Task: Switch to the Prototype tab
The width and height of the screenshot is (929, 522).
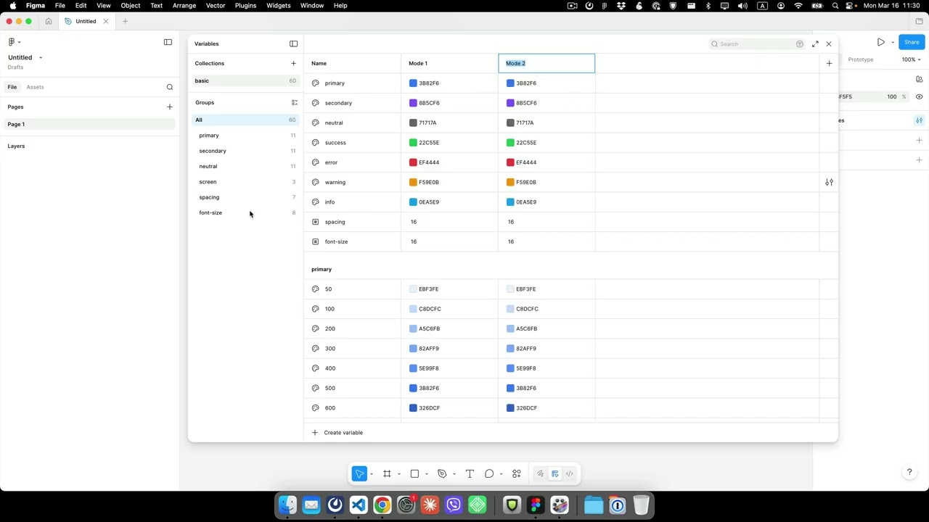Action: (861, 59)
